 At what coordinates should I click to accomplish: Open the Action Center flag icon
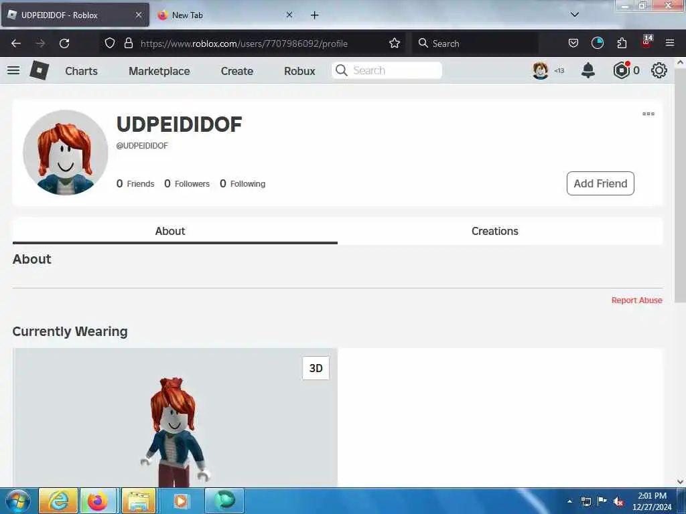point(602,501)
